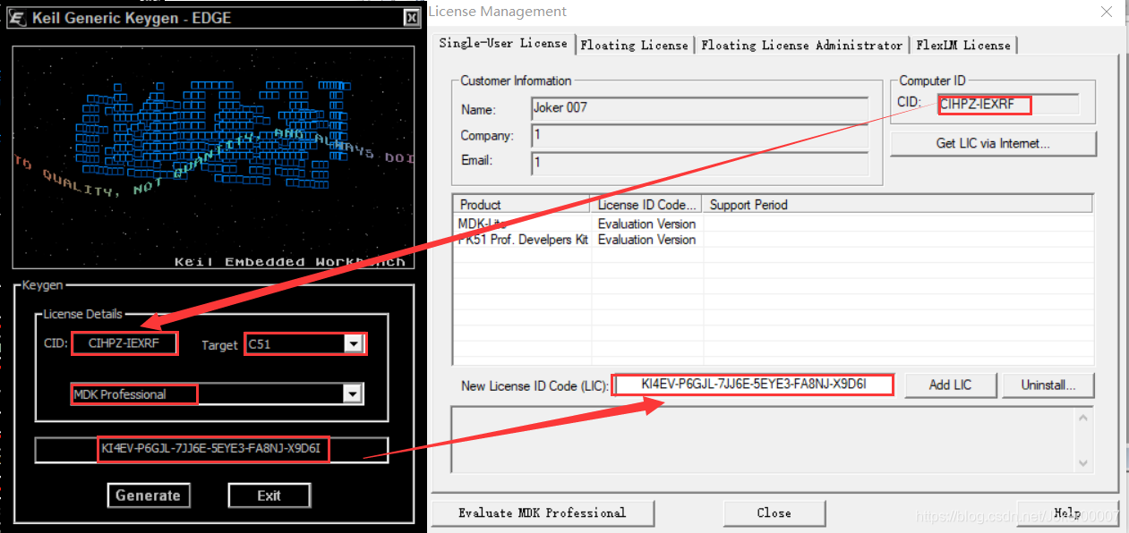Click the Support Period column header
This screenshot has height=533, width=1129.
coord(897,205)
